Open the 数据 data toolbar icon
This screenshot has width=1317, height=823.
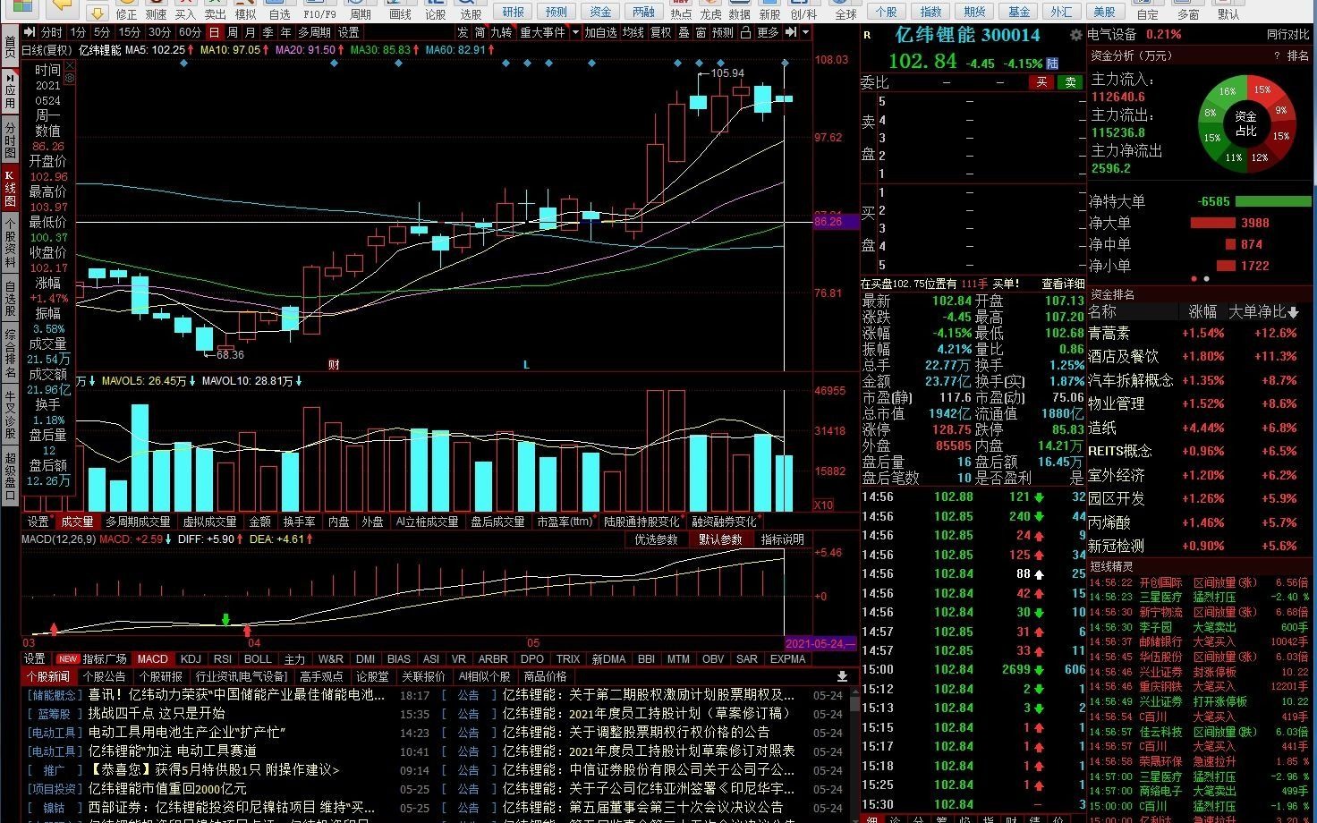(739, 11)
